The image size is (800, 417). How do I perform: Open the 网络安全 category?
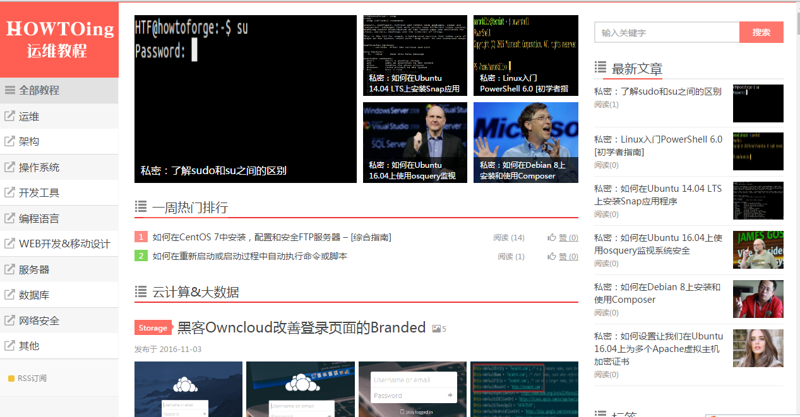tap(39, 320)
